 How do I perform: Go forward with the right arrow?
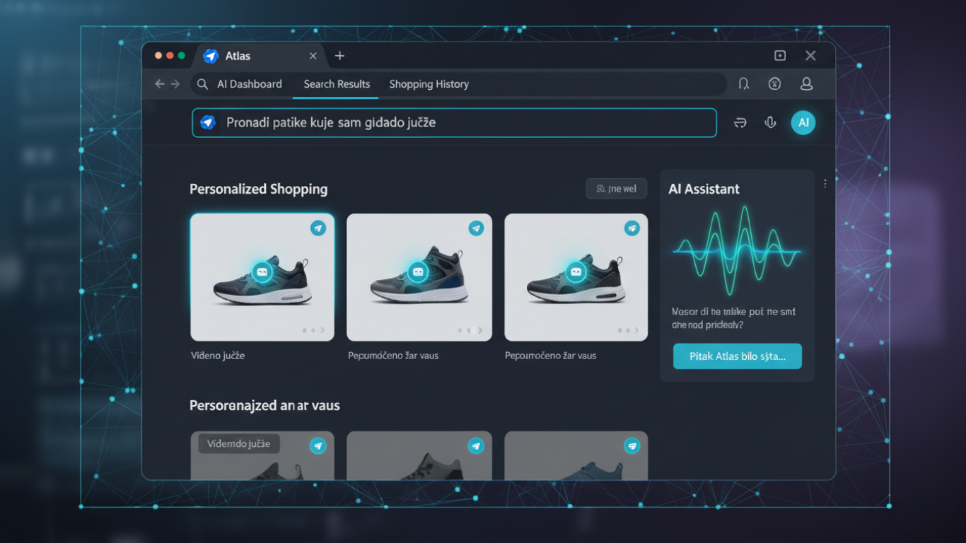175,83
